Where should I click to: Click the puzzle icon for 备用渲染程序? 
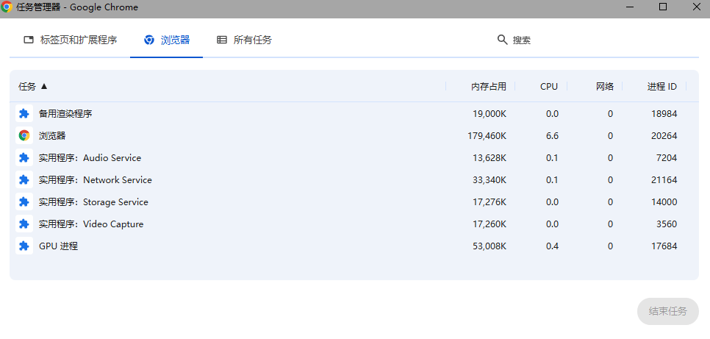tap(24, 114)
